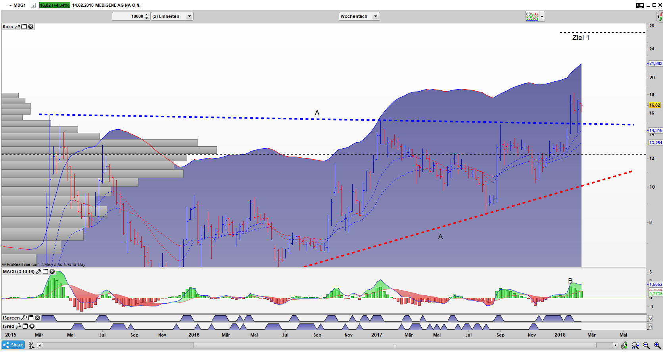Toggle maximize on ISgreen panel
The width and height of the screenshot is (664, 352).
coord(31,318)
